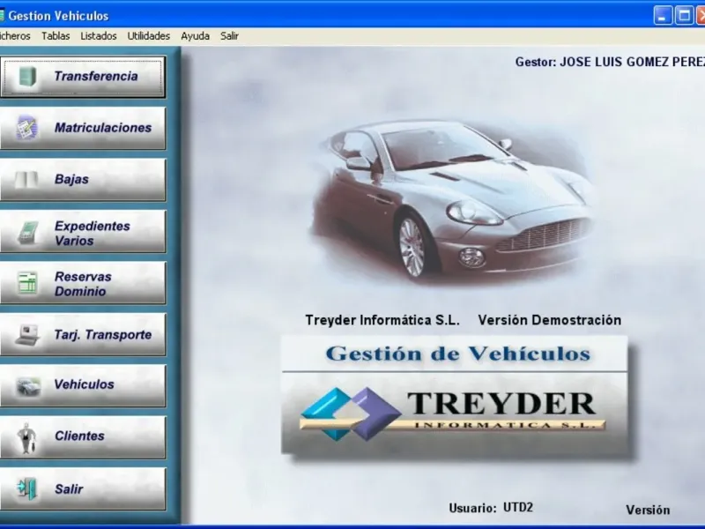Click the Usuario: UTD2 label
The image size is (705, 529).
point(491,508)
